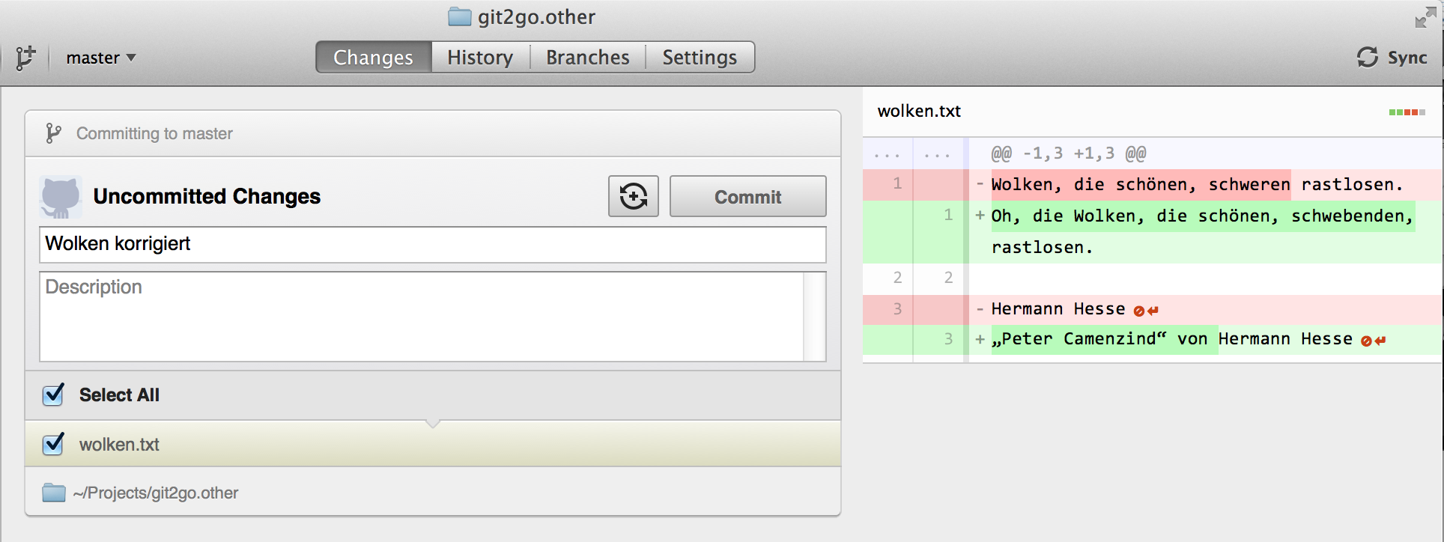Click the commit summary field 'Wolken korrigiert'
The height and width of the screenshot is (542, 1444).
pyautogui.click(x=432, y=244)
